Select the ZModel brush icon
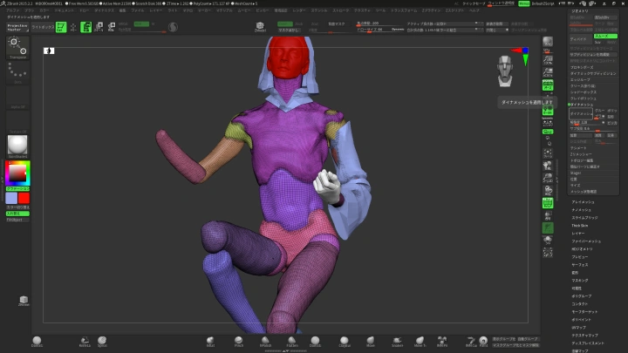This screenshot has height=353, width=628. click(x=260, y=27)
